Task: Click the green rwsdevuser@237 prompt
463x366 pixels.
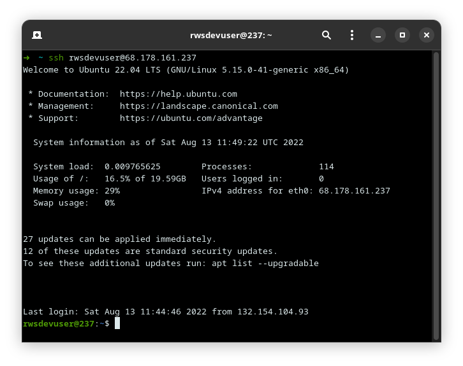Action: (x=59, y=323)
